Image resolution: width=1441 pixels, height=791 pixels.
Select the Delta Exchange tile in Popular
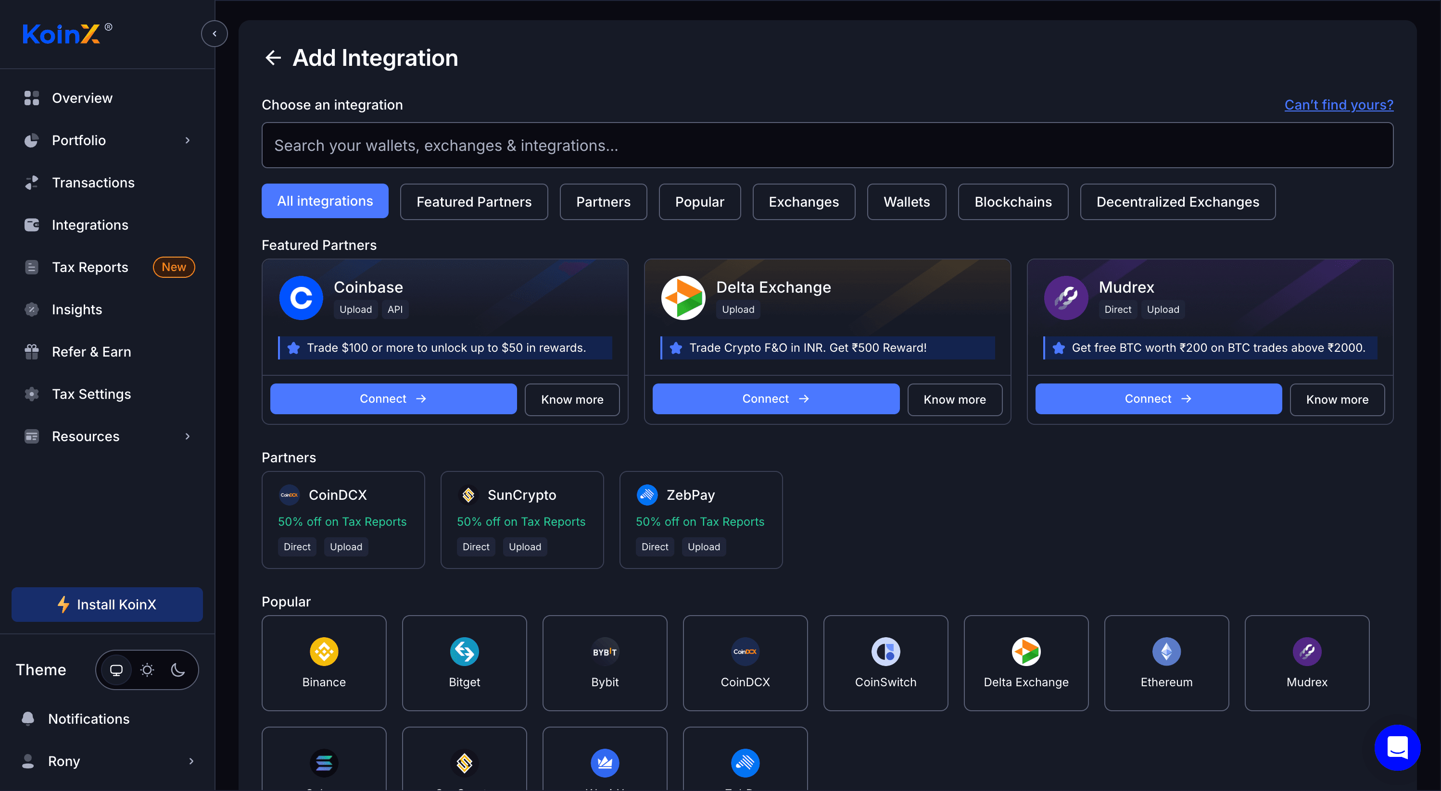click(1026, 663)
